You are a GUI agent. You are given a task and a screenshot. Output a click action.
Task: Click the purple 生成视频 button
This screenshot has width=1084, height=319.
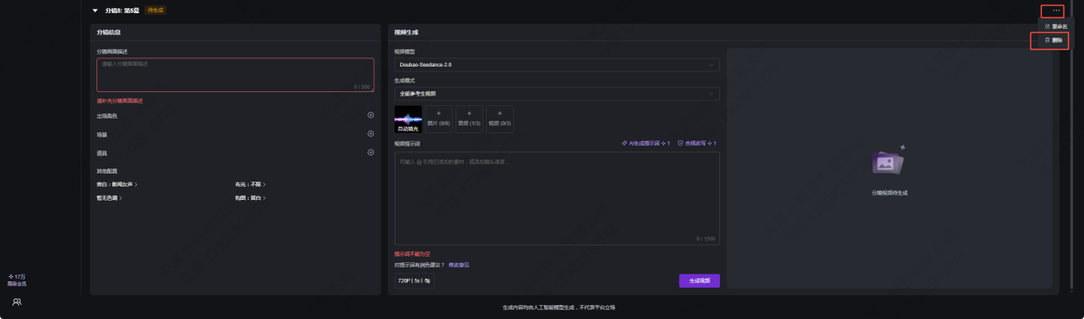tap(699, 280)
